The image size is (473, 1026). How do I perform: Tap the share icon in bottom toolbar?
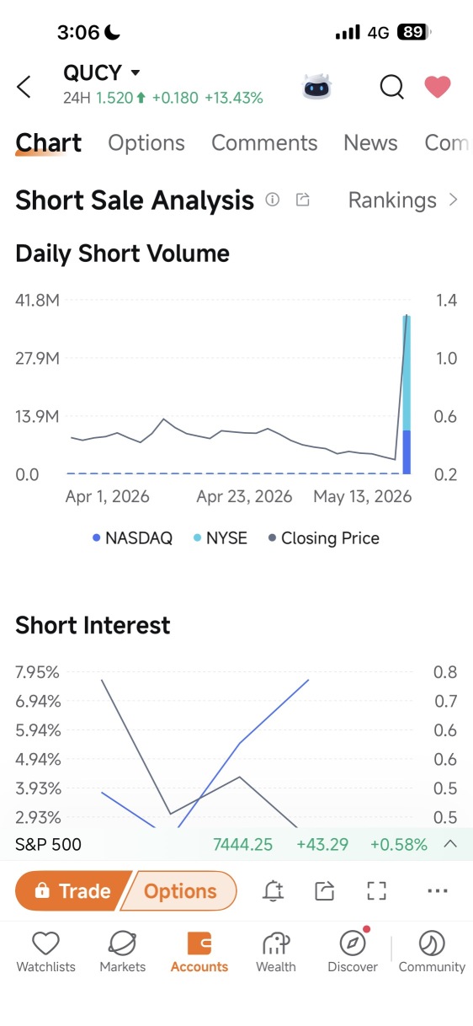point(325,890)
